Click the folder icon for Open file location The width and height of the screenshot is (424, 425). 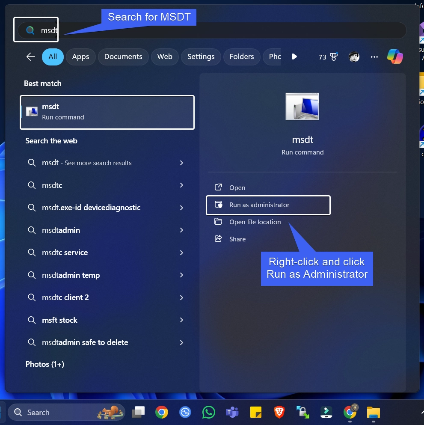218,222
